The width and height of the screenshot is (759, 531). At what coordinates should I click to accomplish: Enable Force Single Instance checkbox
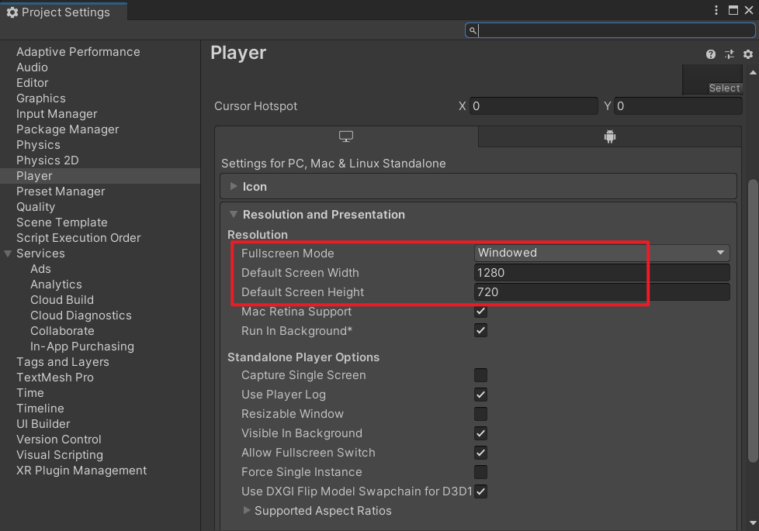pyautogui.click(x=480, y=472)
